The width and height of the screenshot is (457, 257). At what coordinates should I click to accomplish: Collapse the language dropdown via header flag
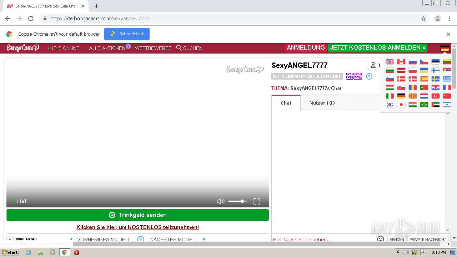pyautogui.click(x=445, y=48)
